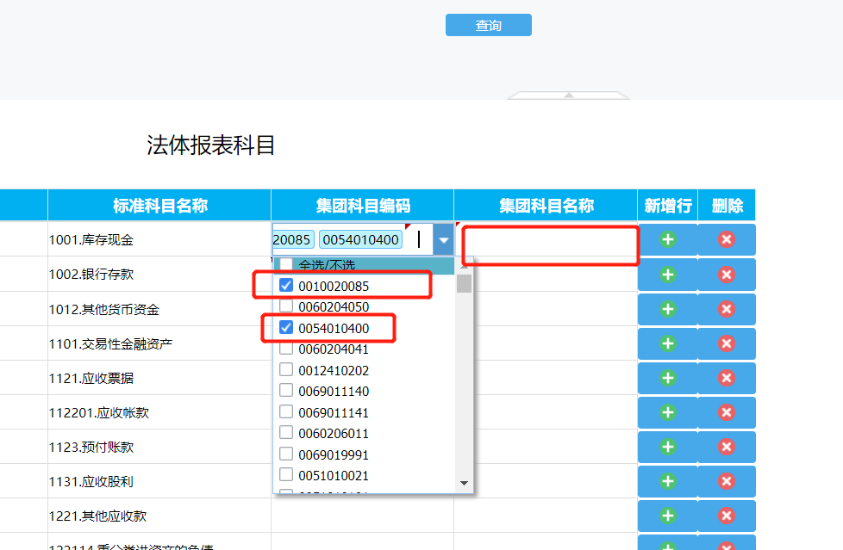
Task: Delete the 1123.预付账款 row
Action: click(727, 447)
